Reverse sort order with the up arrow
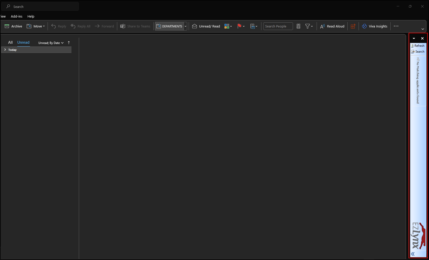429x260 pixels. point(69,43)
